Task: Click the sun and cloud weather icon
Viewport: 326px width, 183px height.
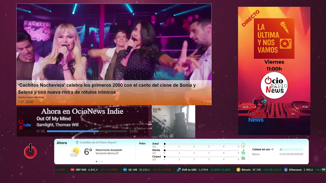Action: pyautogui.click(x=75, y=152)
